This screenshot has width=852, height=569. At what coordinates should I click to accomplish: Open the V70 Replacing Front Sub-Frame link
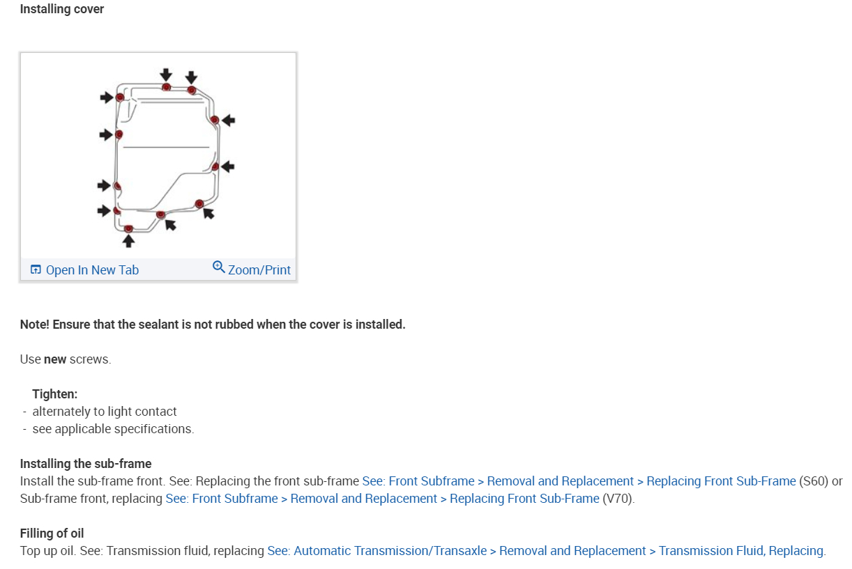(x=524, y=499)
